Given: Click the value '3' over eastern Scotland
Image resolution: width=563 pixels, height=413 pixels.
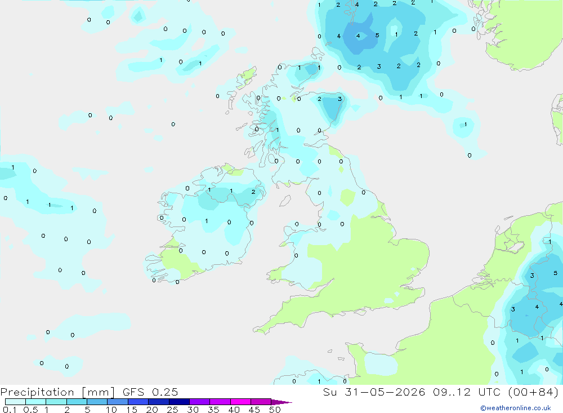Looking at the screenshot, I should coord(339,99).
